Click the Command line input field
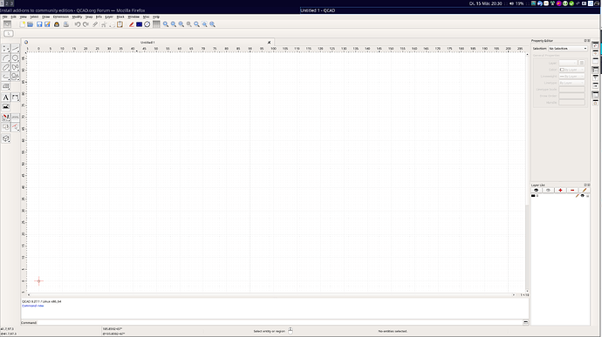602x337 pixels. click(279, 323)
